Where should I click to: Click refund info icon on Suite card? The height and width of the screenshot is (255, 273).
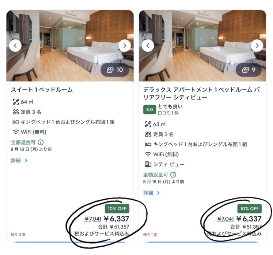pos(41,142)
